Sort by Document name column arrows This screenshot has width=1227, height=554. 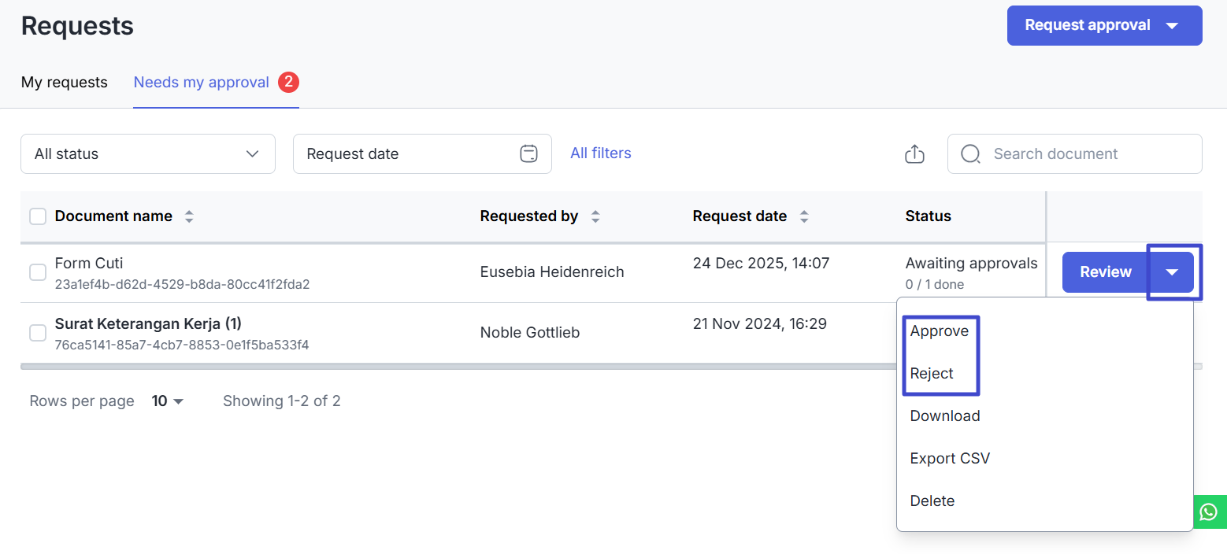click(189, 216)
